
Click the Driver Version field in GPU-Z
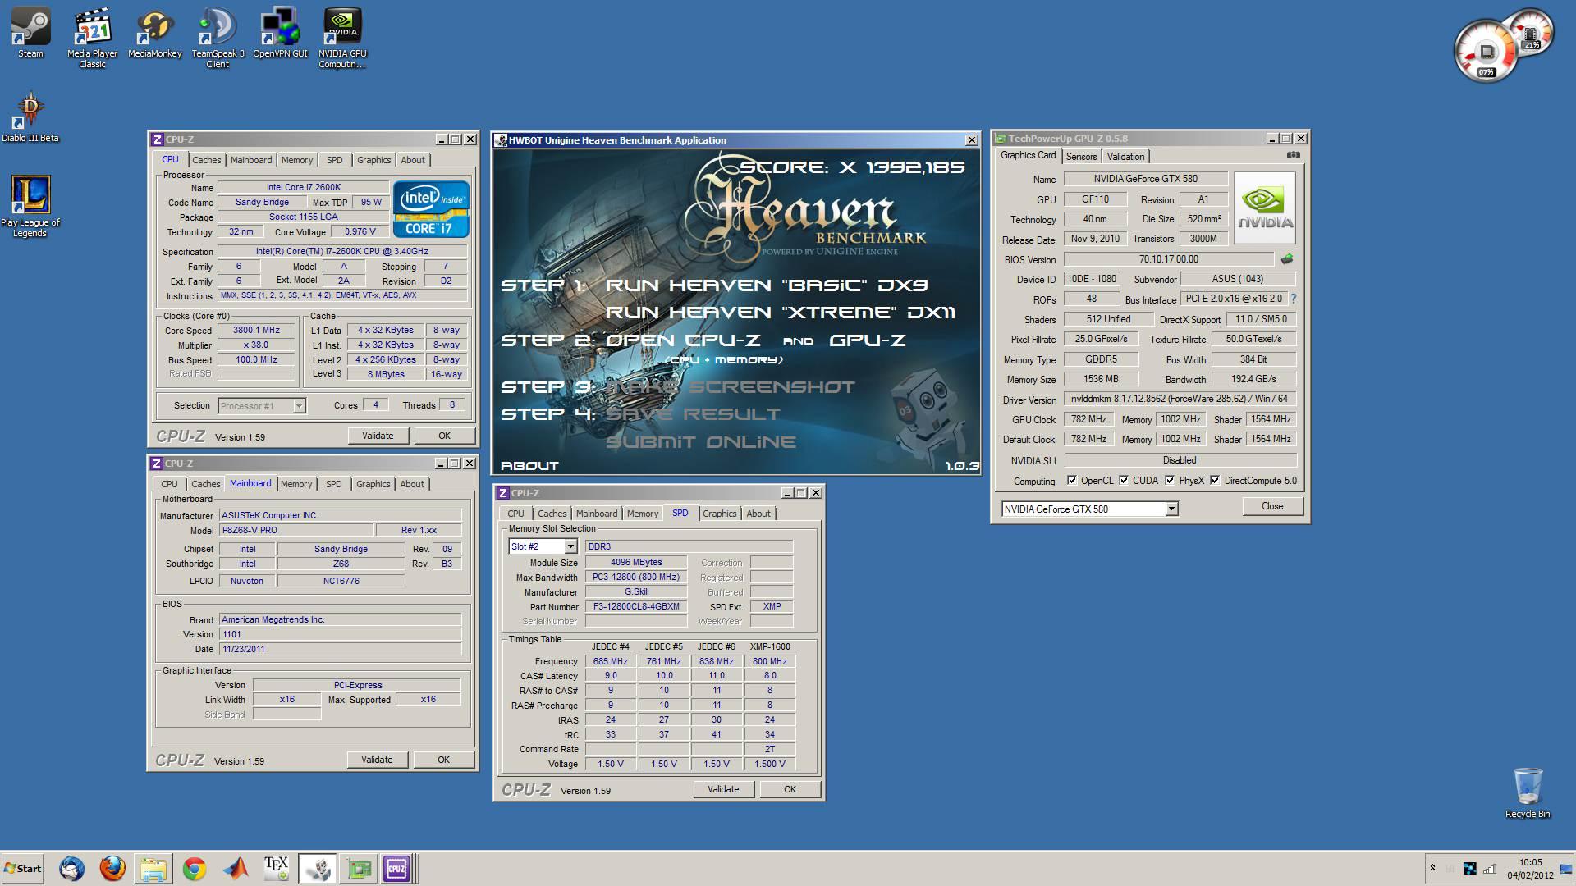(x=1180, y=399)
